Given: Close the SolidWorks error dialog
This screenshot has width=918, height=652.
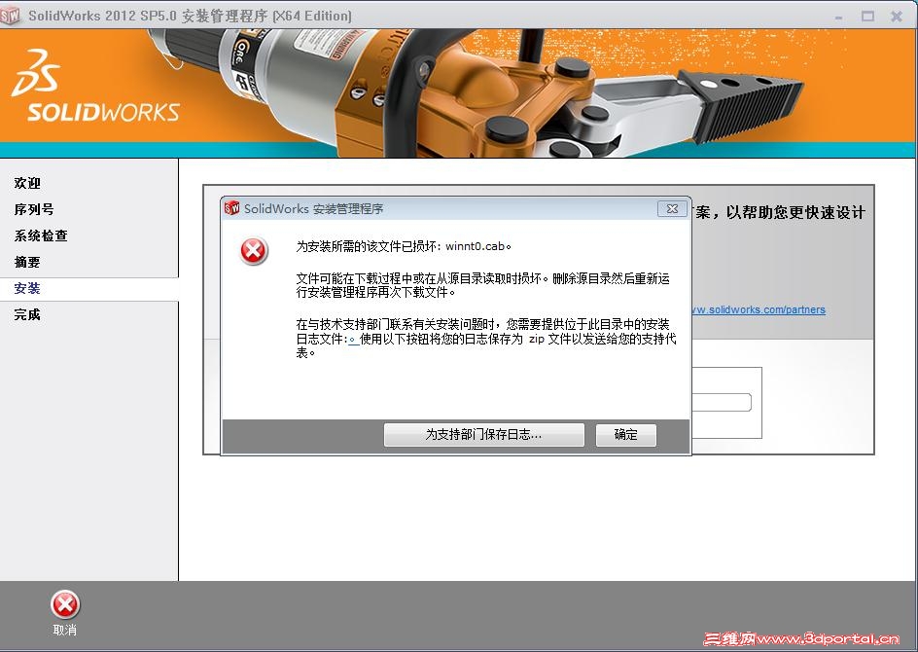Looking at the screenshot, I should point(672,208).
